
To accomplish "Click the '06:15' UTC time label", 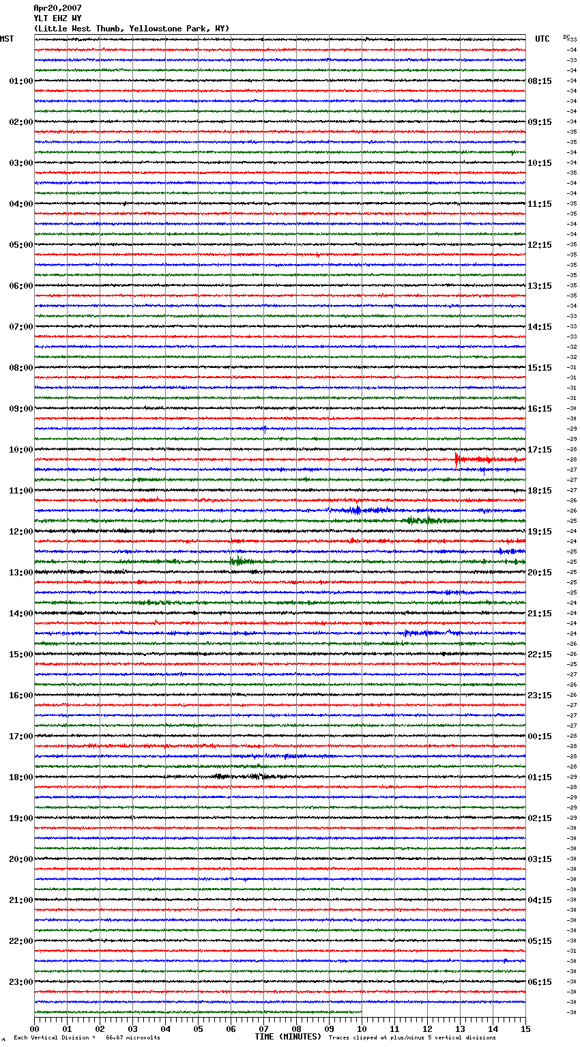I will tap(540, 982).
